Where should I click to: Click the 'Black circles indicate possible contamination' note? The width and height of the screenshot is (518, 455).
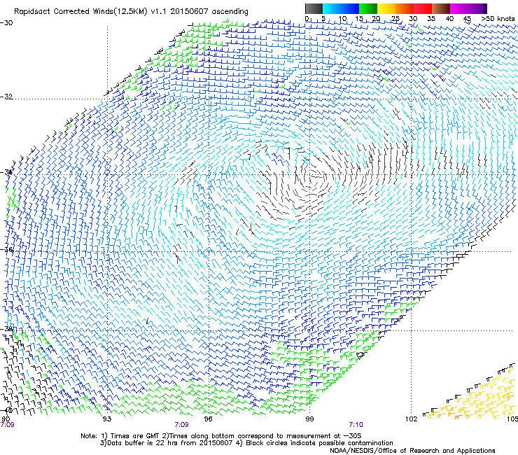pyautogui.click(x=315, y=443)
